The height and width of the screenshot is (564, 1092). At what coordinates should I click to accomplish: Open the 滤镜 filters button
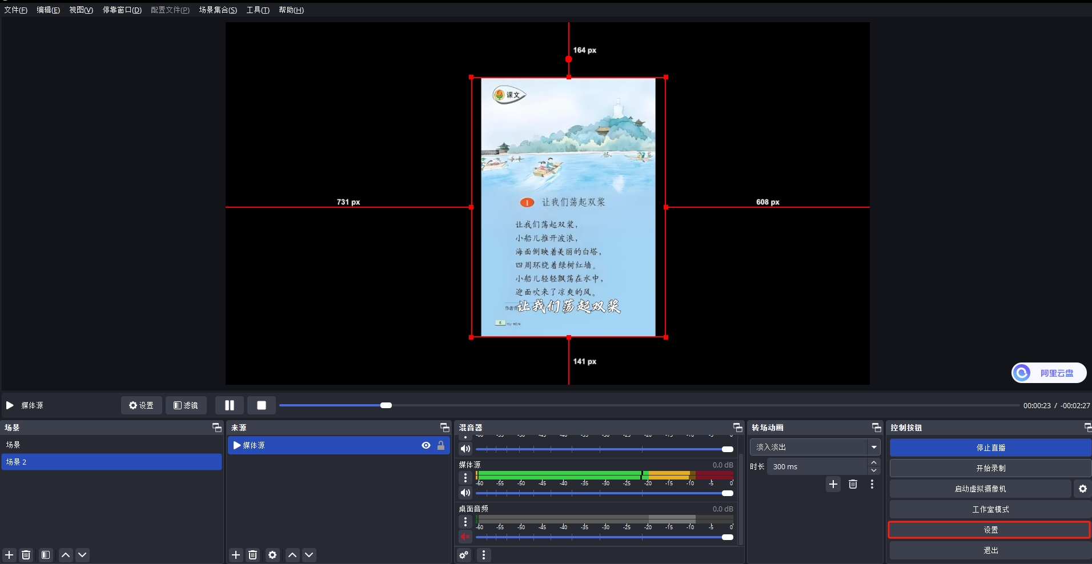pyautogui.click(x=186, y=405)
